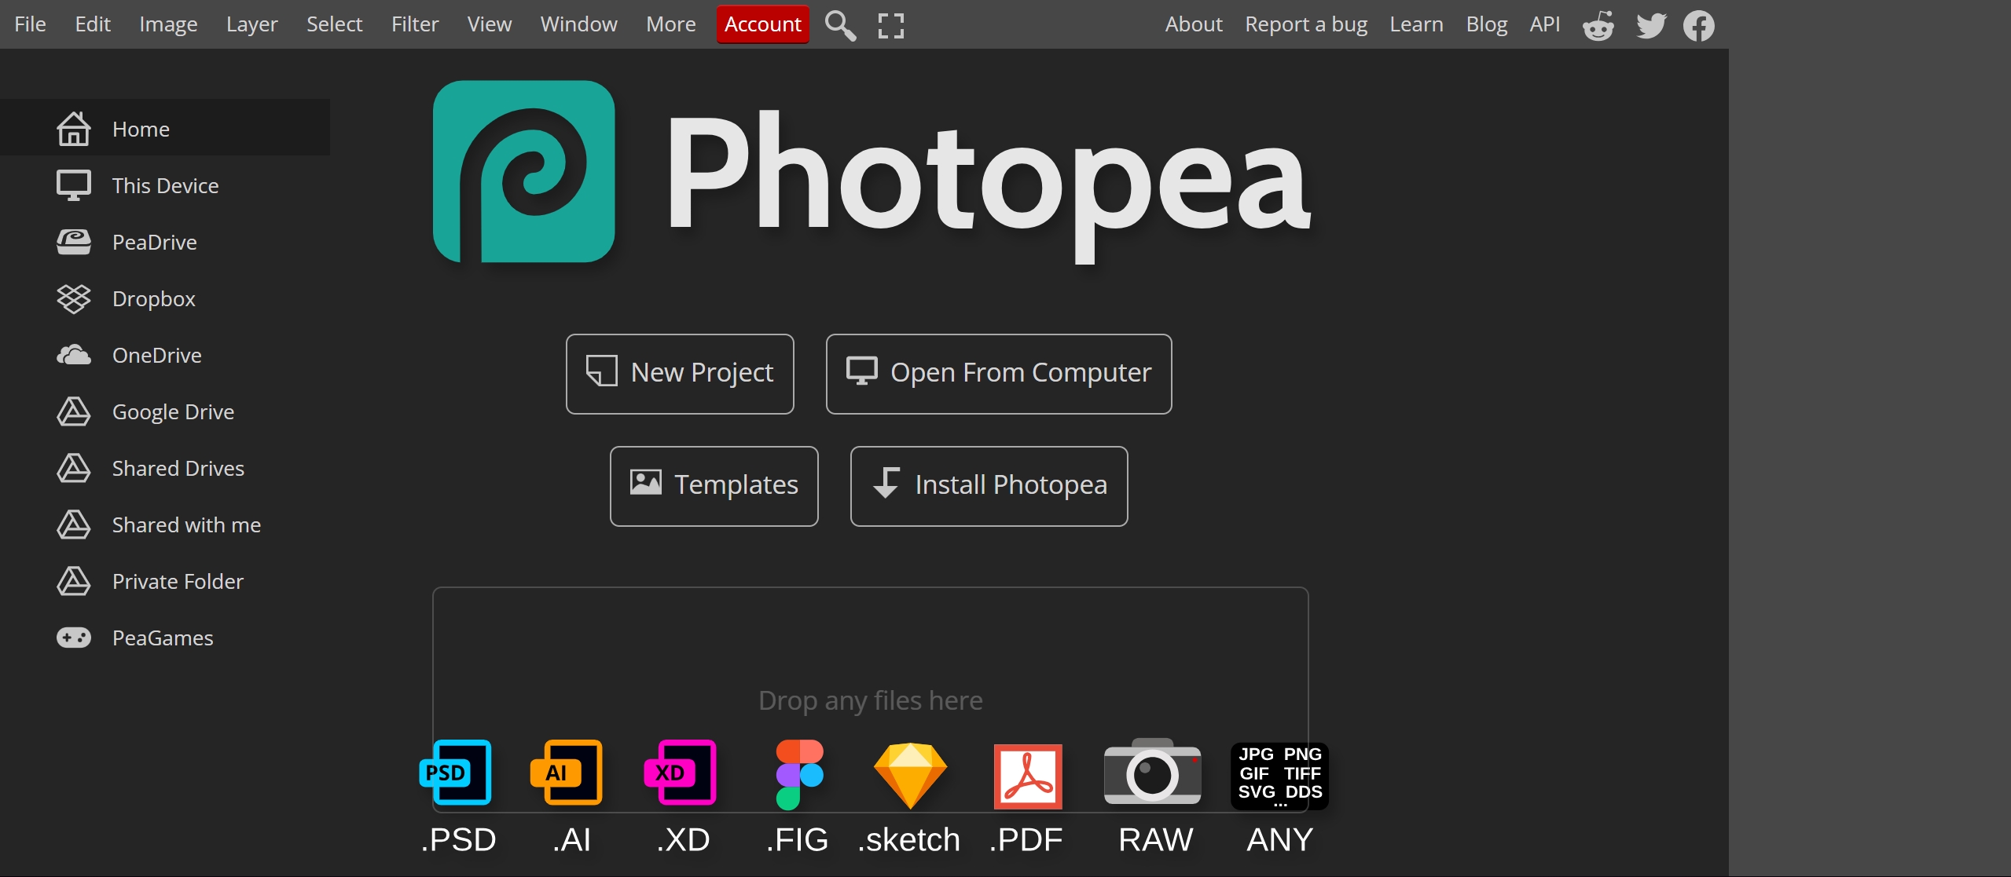Open the Facebook icon link
Image resolution: width=2011 pixels, height=877 pixels.
pyautogui.click(x=1698, y=25)
